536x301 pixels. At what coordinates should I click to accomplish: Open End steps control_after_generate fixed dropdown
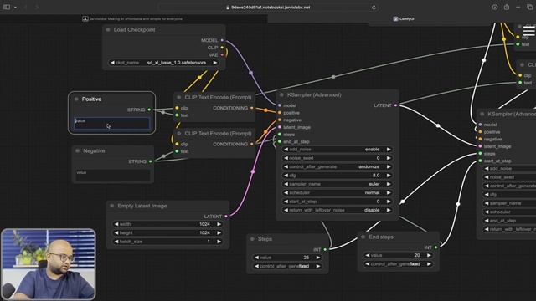399,264
